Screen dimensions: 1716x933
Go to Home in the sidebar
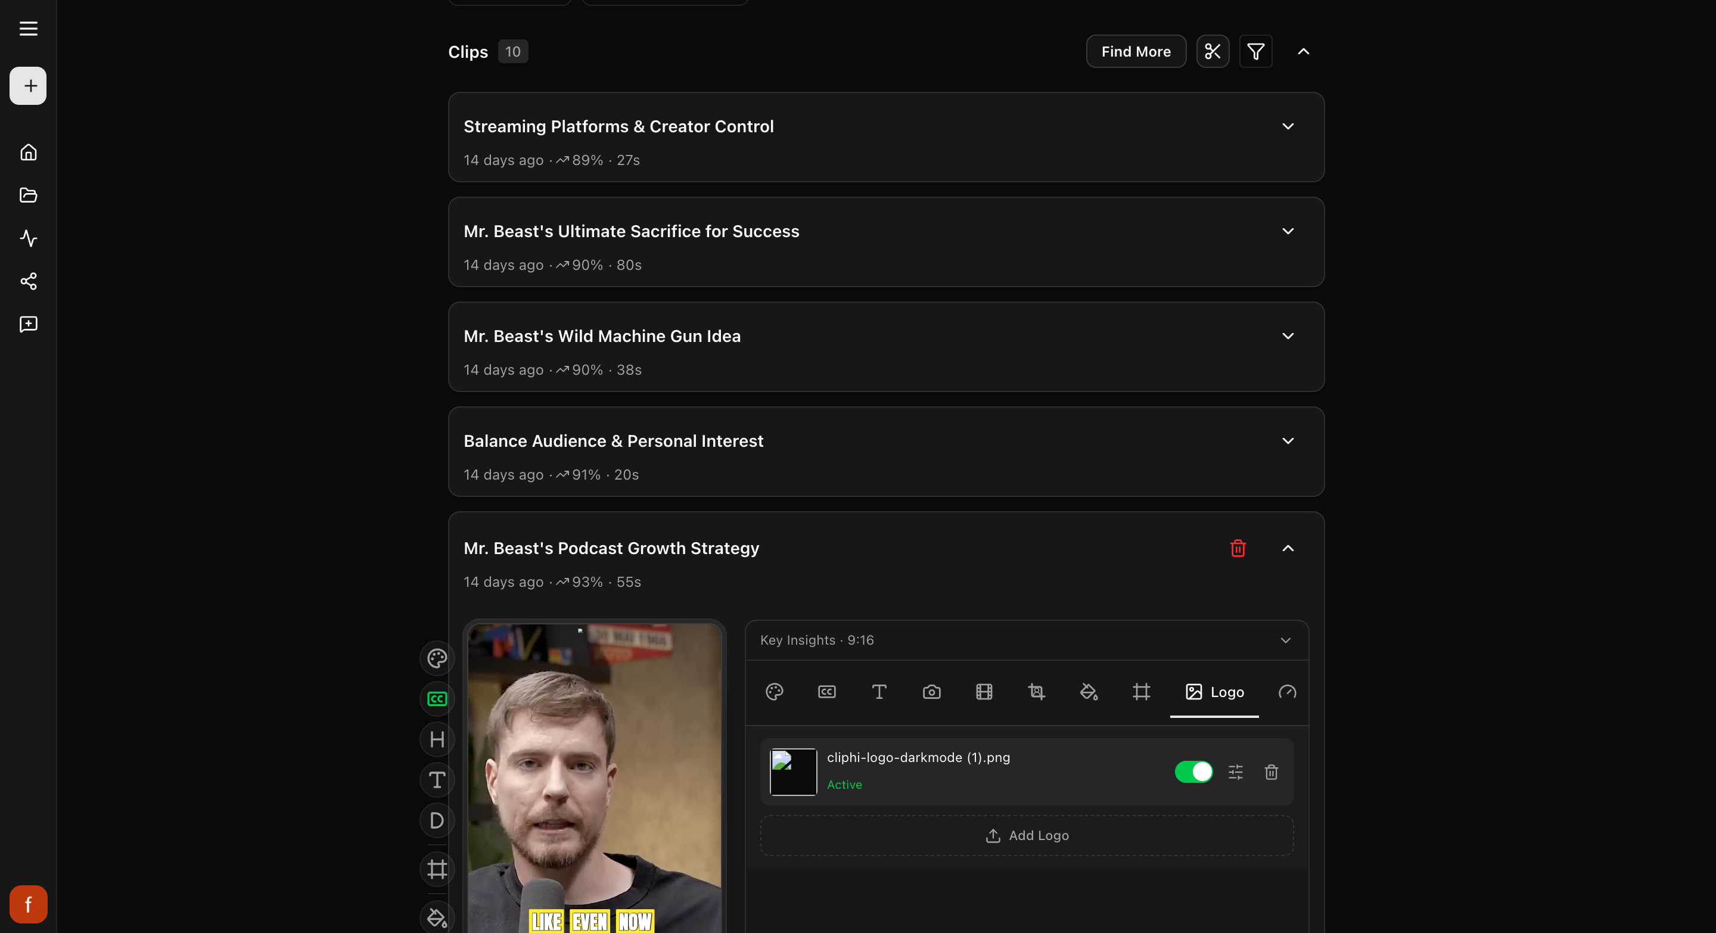pyautogui.click(x=28, y=152)
